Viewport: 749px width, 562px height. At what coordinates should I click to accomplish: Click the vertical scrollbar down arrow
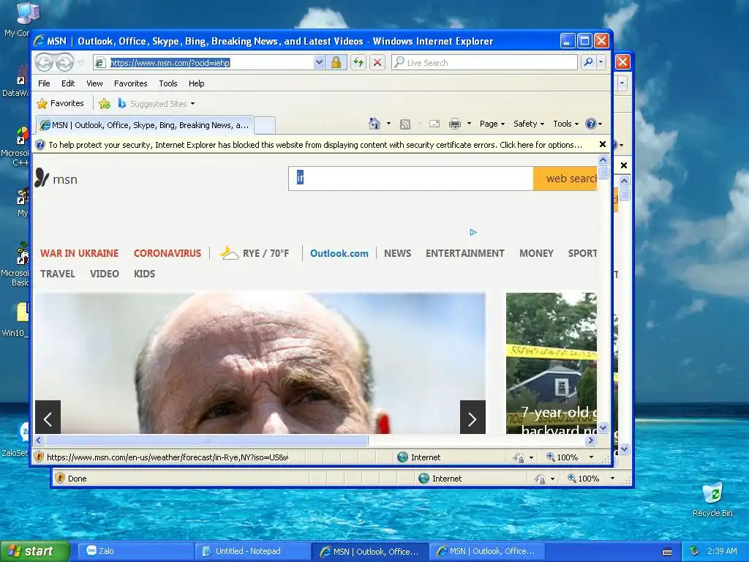coord(603,428)
